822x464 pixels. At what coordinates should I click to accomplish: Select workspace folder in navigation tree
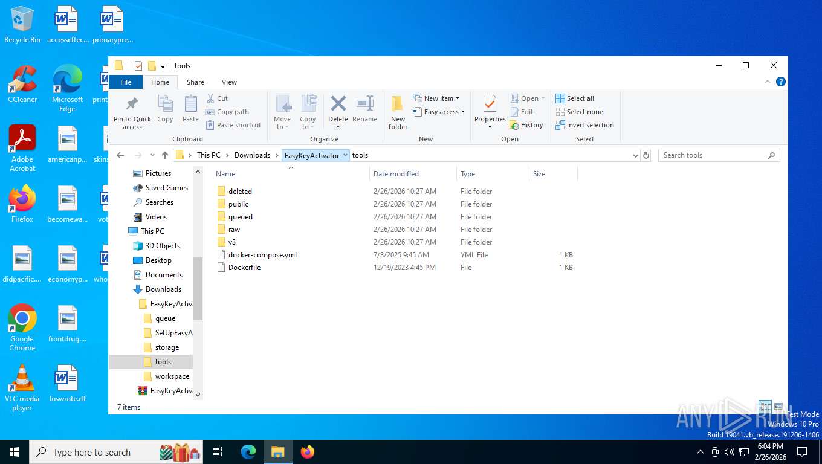(x=172, y=376)
